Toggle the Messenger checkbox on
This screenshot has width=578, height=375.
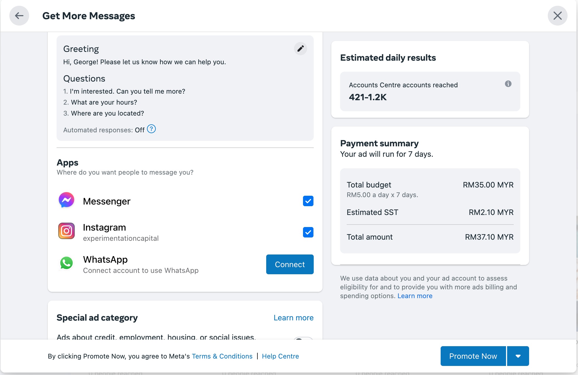point(308,201)
